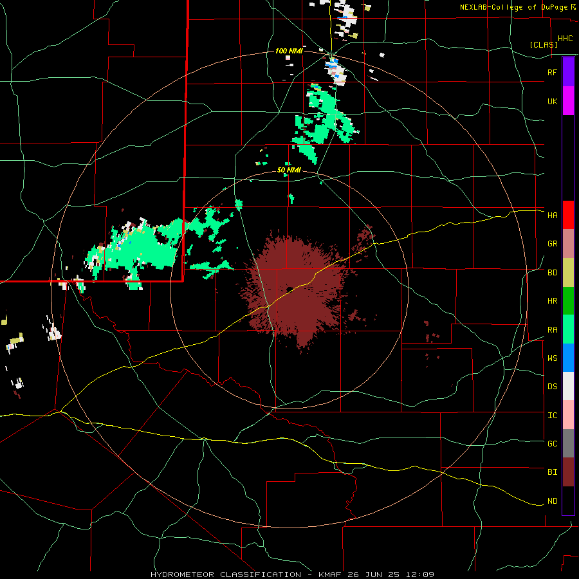The height and width of the screenshot is (579, 579).
Task: Click the HHC product label
Action: coord(565,39)
